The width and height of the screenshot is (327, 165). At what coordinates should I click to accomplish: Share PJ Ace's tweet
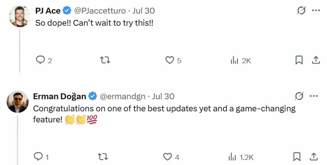(x=316, y=60)
